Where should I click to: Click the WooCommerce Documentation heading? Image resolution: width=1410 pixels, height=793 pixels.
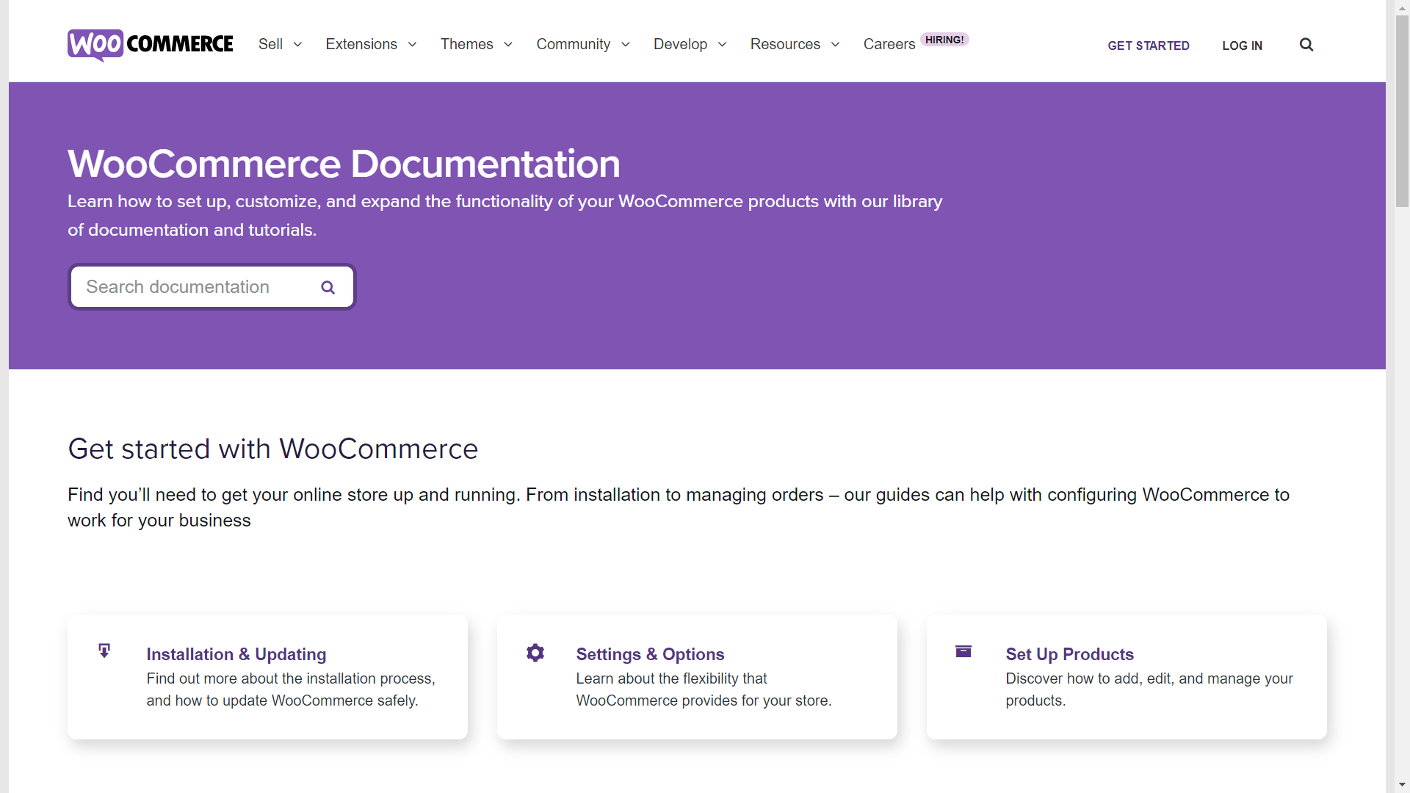tap(344, 164)
